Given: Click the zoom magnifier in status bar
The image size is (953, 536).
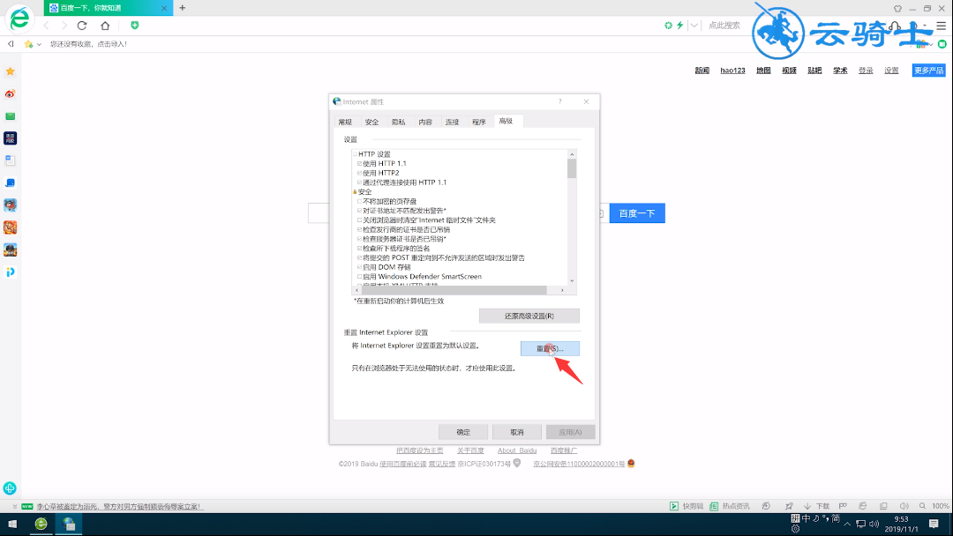Looking at the screenshot, I should point(923,506).
